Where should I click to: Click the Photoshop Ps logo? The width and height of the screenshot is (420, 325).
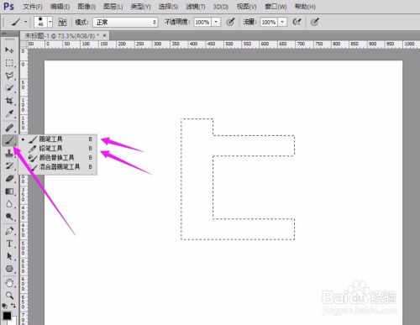tap(9, 6)
